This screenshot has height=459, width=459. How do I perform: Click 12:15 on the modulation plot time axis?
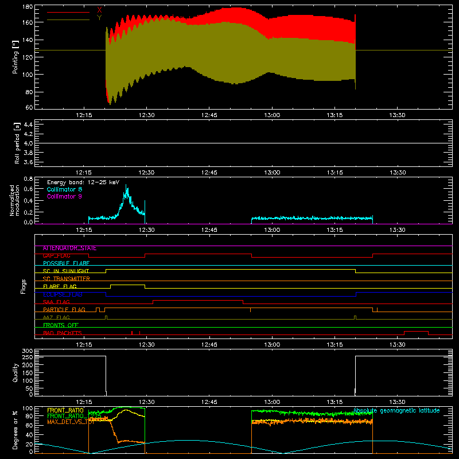(84, 230)
